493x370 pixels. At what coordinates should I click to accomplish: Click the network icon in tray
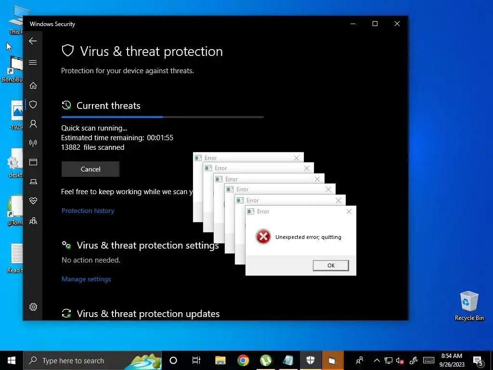pyautogui.click(x=389, y=360)
